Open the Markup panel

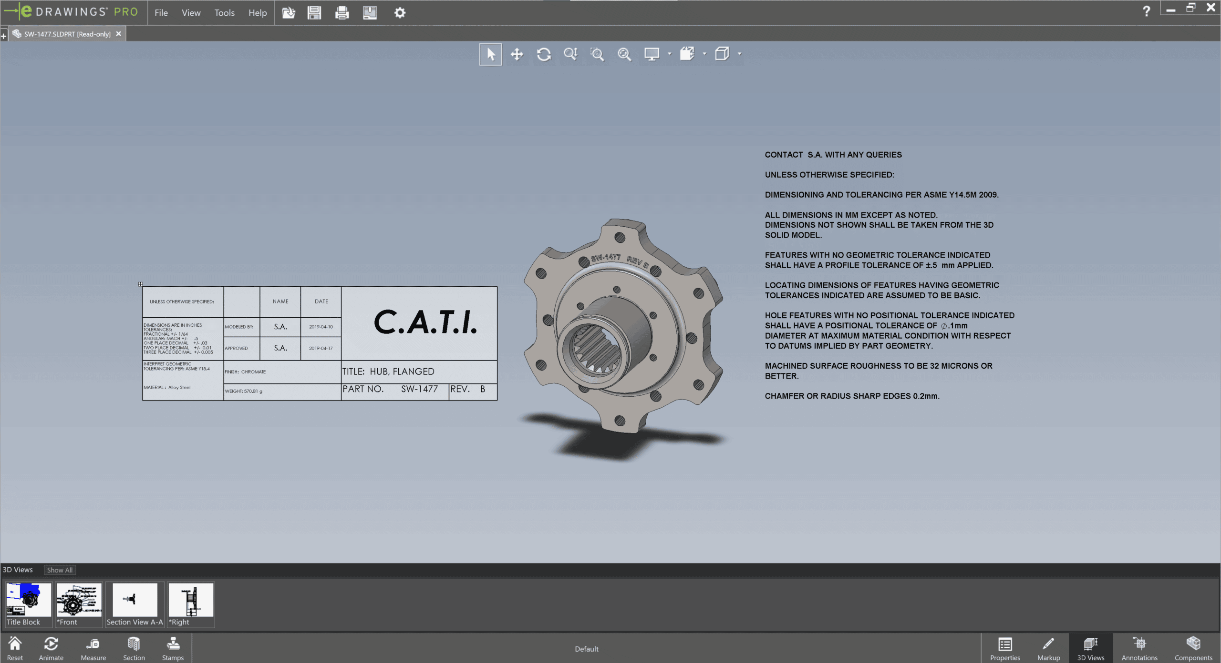[x=1048, y=648]
